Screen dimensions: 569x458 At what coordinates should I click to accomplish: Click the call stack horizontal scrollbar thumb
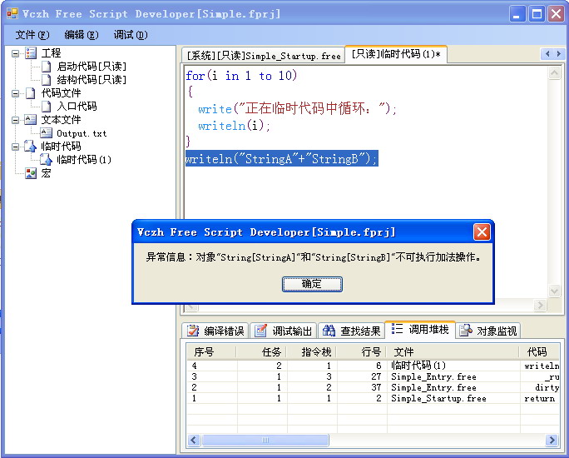coord(265,440)
